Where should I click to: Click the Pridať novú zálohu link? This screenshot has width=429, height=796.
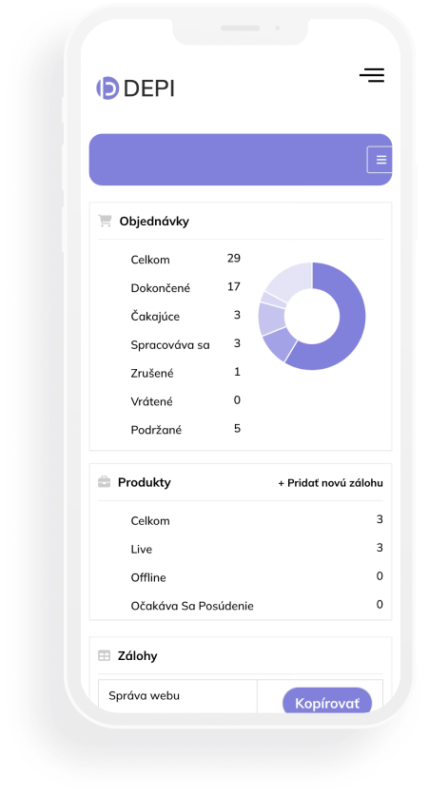point(330,483)
